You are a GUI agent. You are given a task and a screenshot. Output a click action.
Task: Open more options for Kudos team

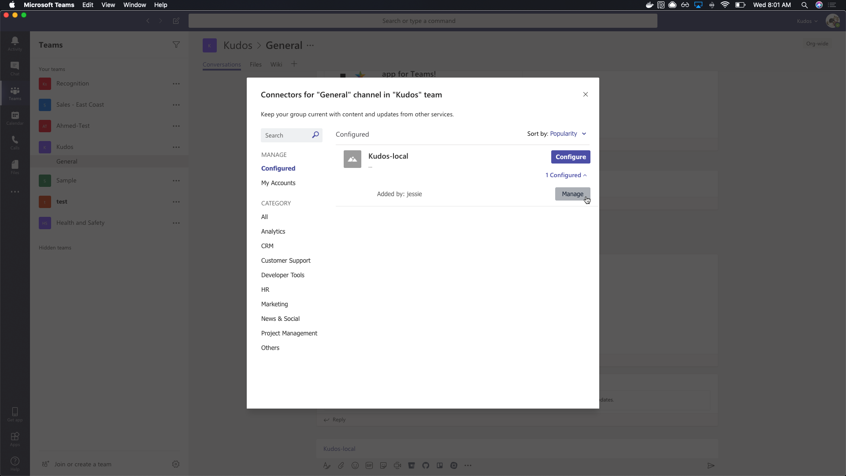point(176,147)
